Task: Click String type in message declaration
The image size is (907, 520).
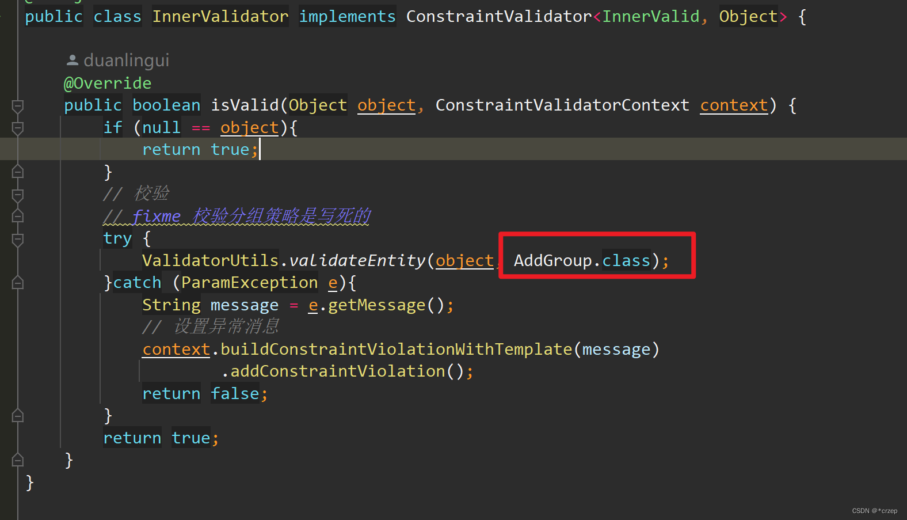Action: tap(172, 305)
